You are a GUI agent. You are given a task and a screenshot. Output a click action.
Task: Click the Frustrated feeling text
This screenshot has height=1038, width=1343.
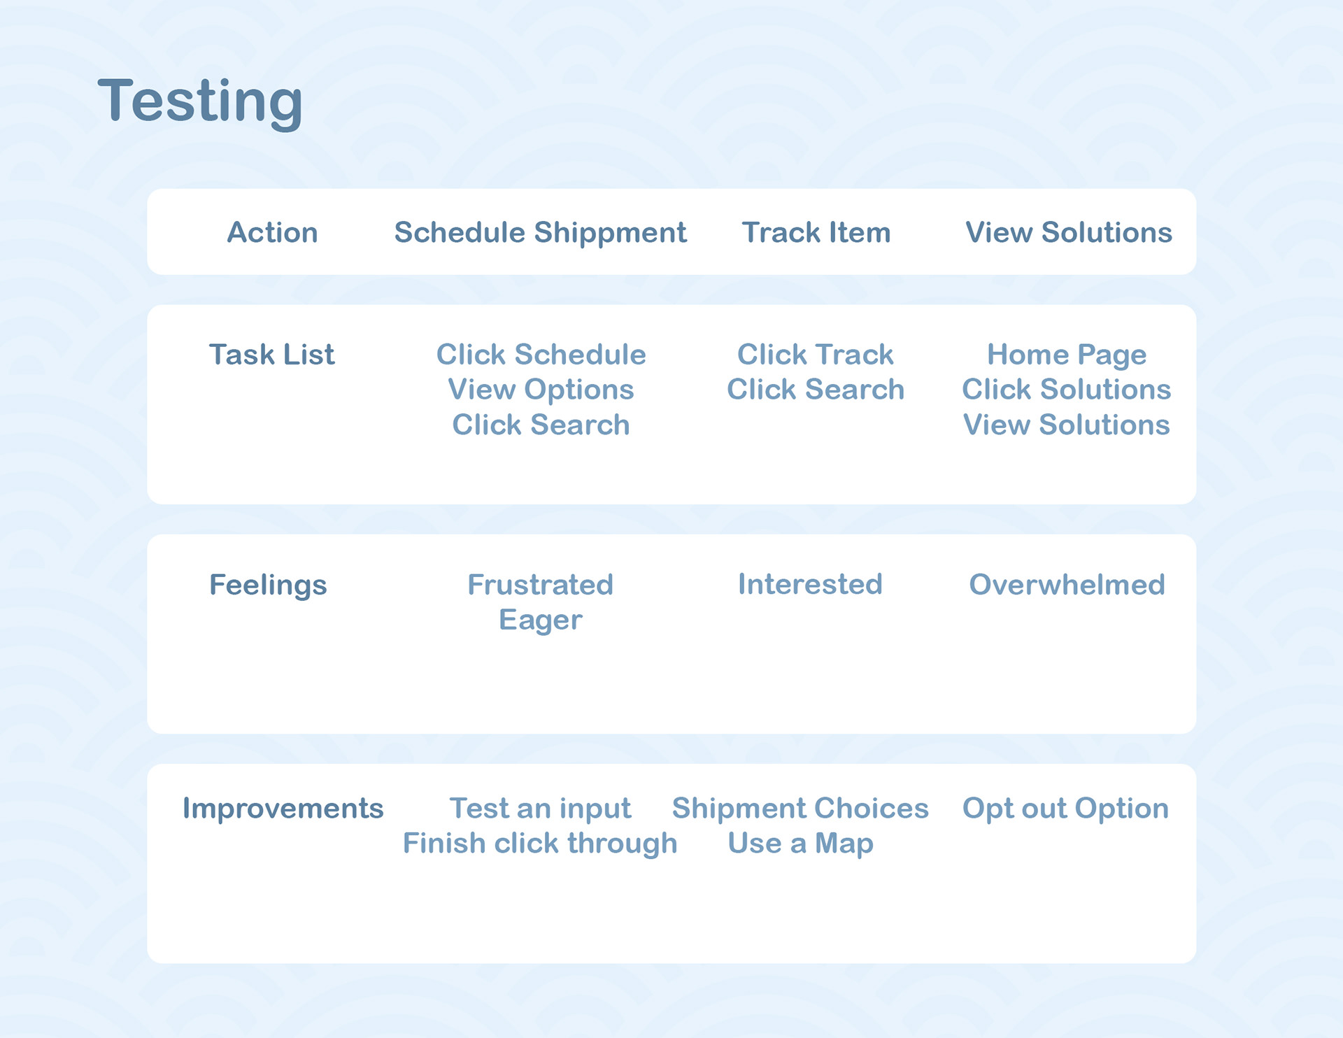(x=540, y=585)
